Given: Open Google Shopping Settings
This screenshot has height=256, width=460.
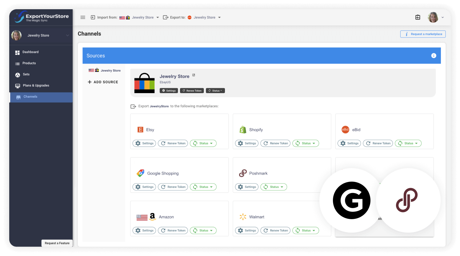Looking at the screenshot, I should tap(144, 187).
